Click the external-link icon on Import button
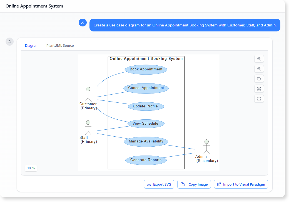This screenshot has width=289, height=202. pyautogui.click(x=219, y=184)
